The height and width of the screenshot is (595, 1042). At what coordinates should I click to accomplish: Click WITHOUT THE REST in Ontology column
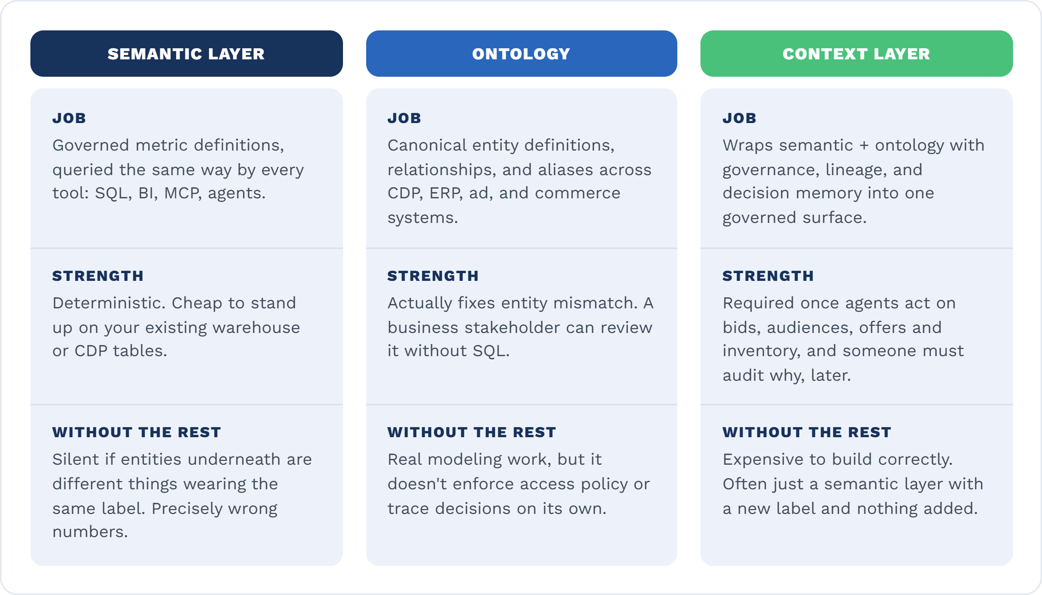tap(472, 432)
